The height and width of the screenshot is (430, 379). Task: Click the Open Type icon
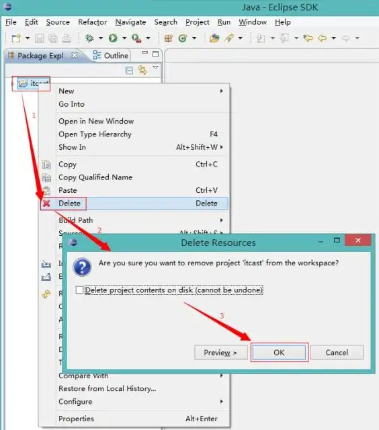coord(214,38)
